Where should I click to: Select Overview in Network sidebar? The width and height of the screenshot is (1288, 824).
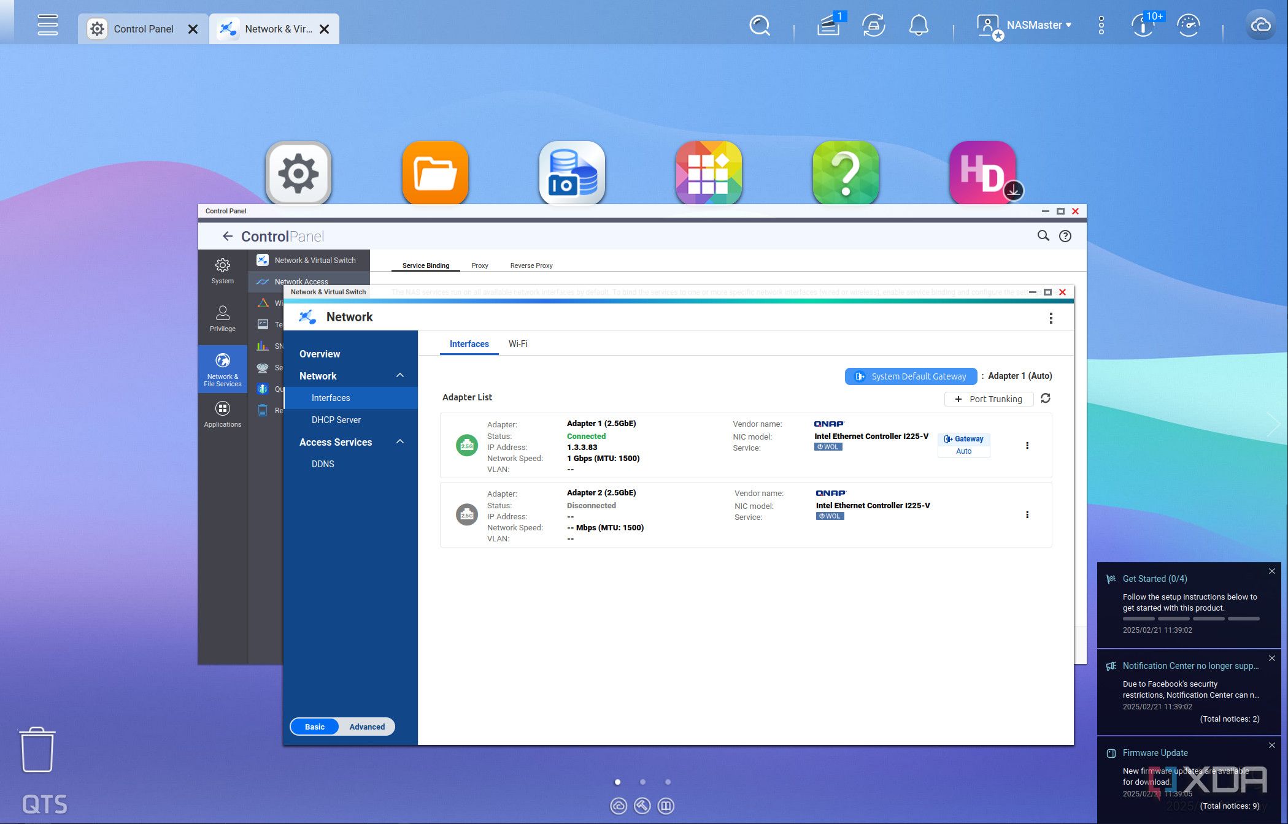pos(320,354)
